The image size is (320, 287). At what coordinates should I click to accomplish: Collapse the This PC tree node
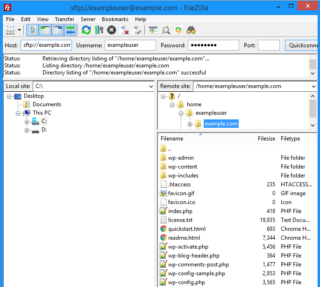click(x=18, y=113)
